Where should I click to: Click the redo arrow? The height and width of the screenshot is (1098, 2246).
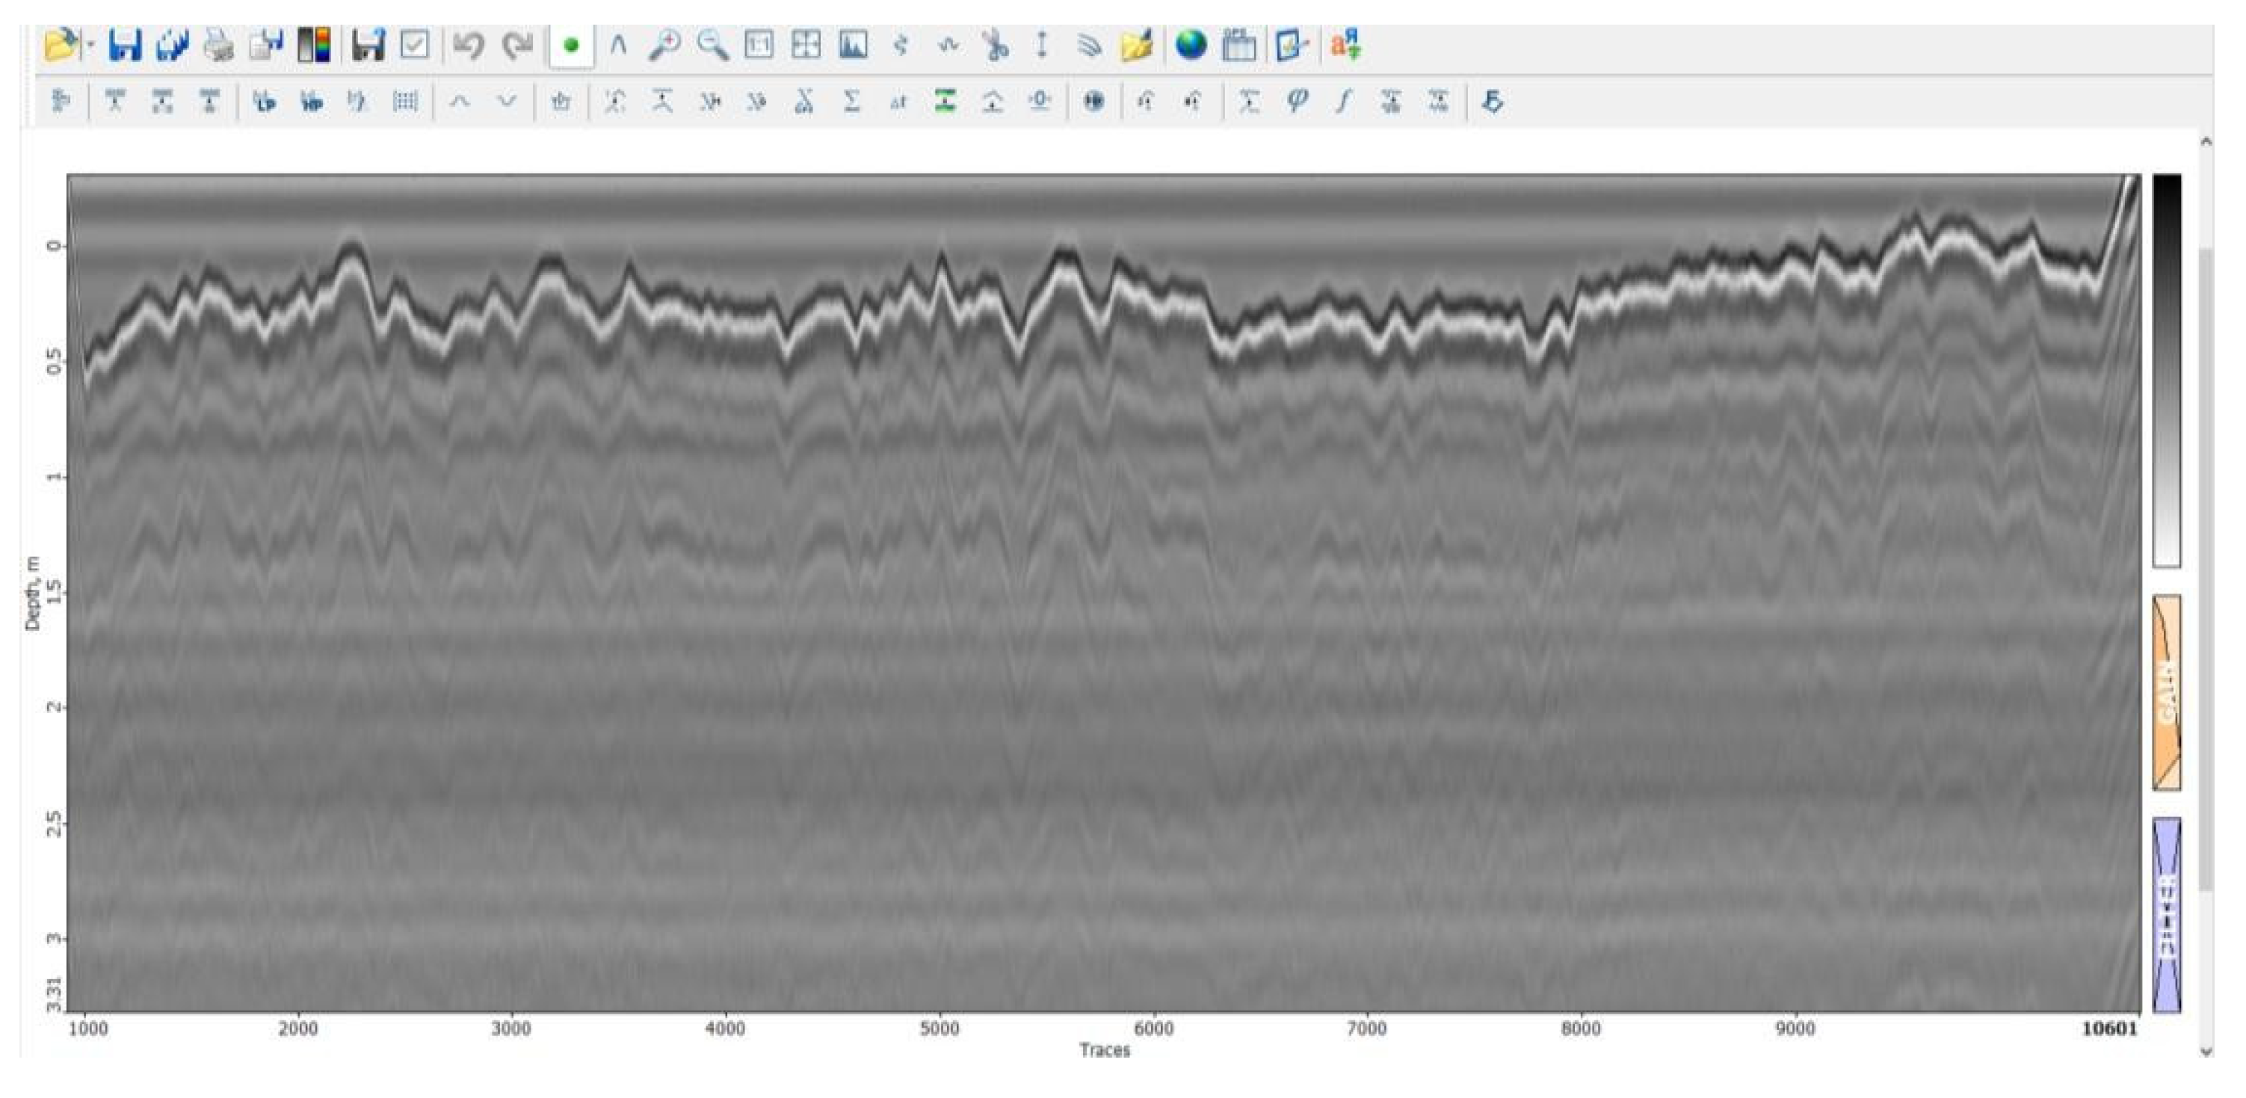(518, 45)
